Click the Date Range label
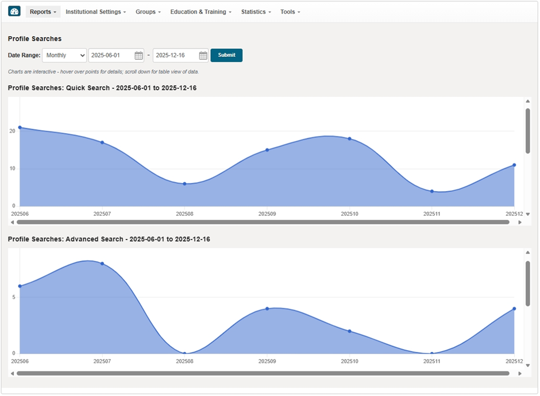This screenshot has width=540, height=396. point(24,55)
